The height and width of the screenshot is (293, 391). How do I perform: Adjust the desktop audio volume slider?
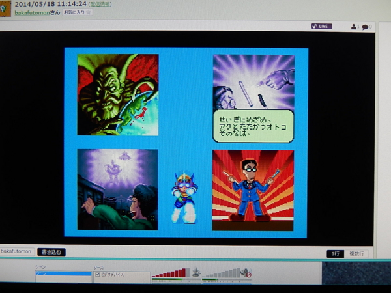tap(221, 273)
